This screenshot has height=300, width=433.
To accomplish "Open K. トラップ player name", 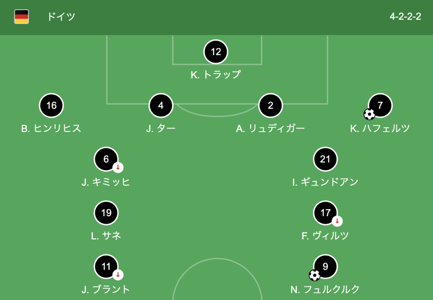I will [216, 75].
